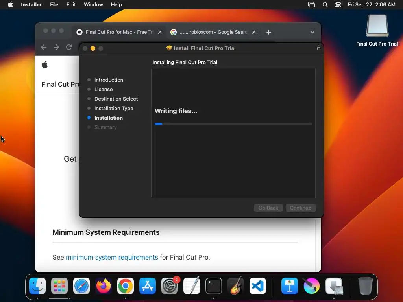Click the date and time in menu bar

pos(372,4)
